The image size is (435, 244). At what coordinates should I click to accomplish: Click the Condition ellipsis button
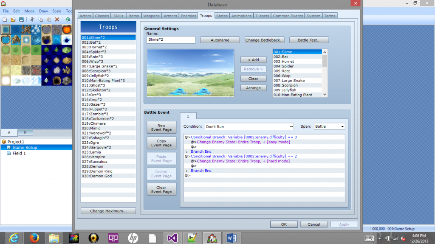point(291,126)
